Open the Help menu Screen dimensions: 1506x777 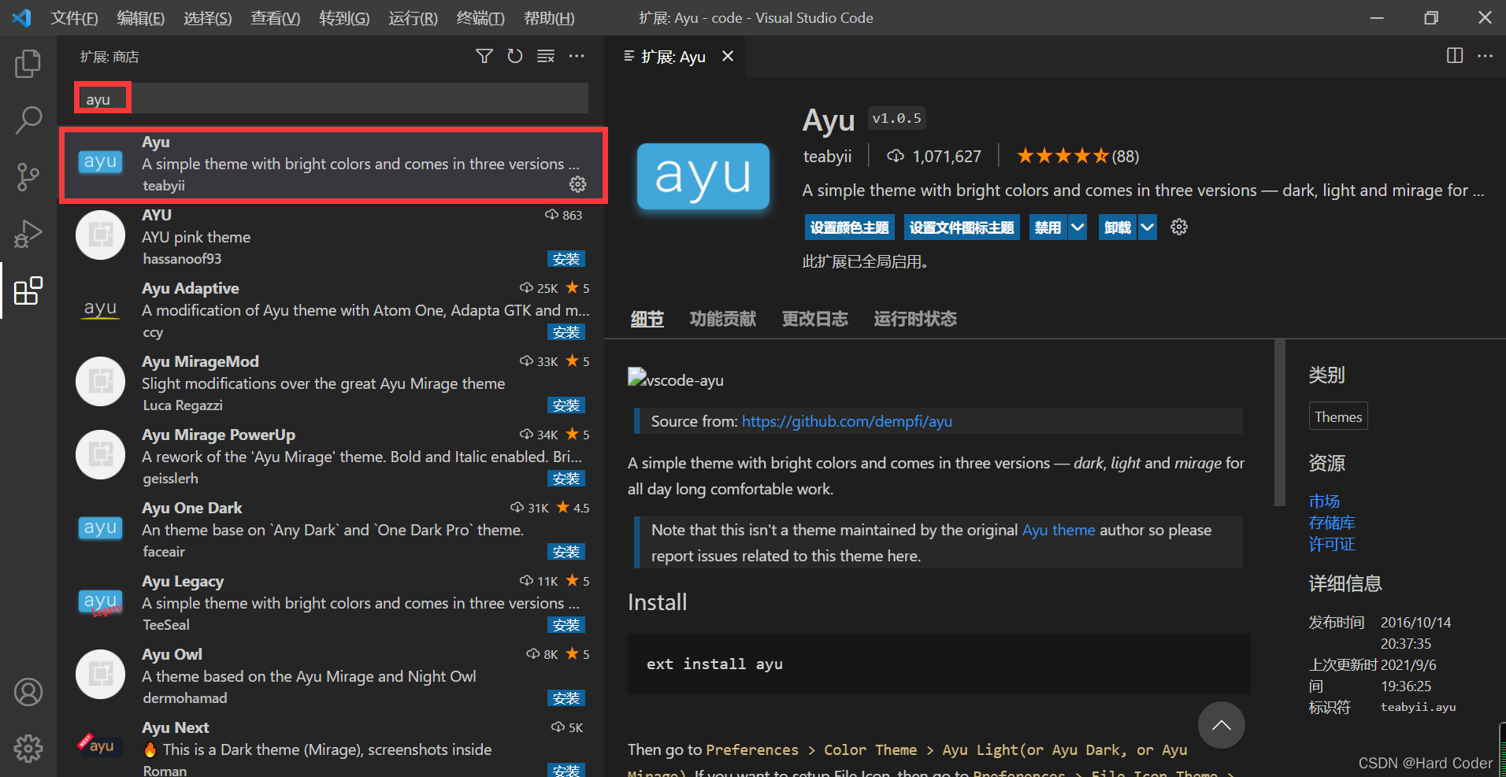pos(549,17)
